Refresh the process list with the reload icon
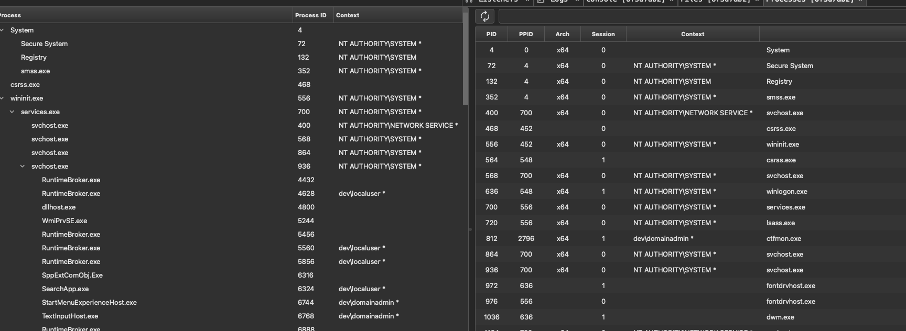The width and height of the screenshot is (906, 331). pos(485,16)
